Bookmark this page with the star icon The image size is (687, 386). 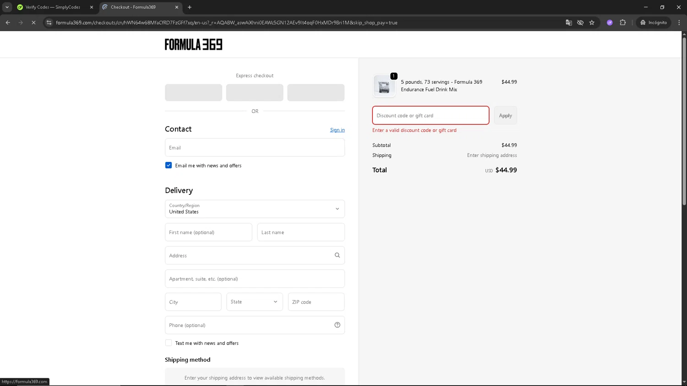click(x=592, y=22)
